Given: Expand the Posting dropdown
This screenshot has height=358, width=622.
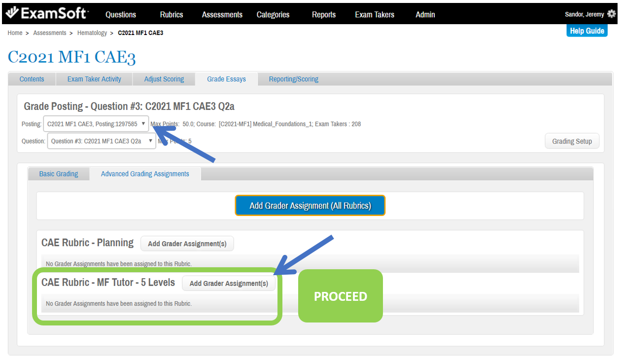Looking at the screenshot, I should [x=96, y=124].
